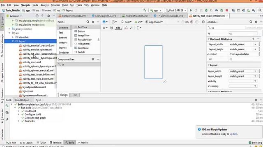Run the app with the play icon

point(191,10)
